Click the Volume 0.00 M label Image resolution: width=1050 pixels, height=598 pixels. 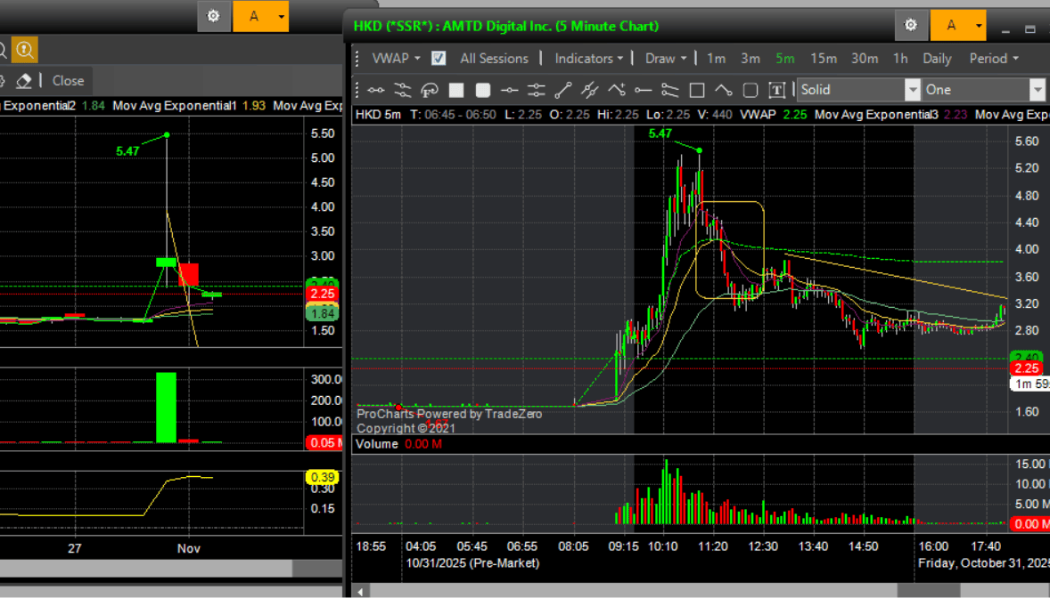398,443
